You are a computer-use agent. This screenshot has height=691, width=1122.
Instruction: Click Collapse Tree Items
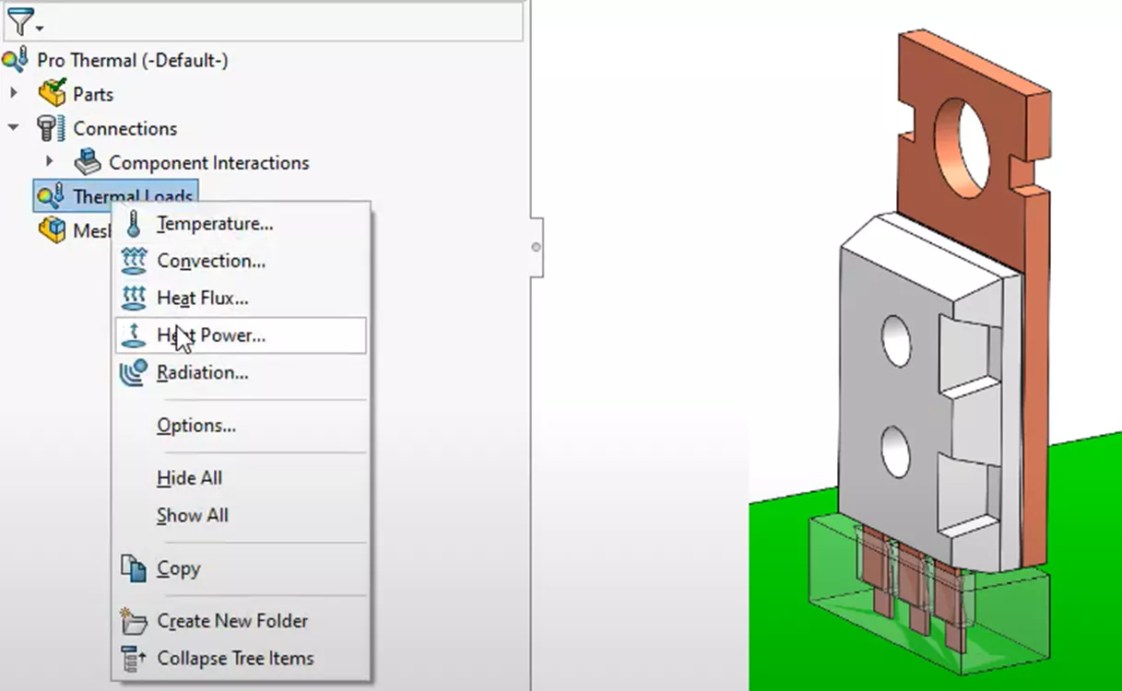(233, 657)
